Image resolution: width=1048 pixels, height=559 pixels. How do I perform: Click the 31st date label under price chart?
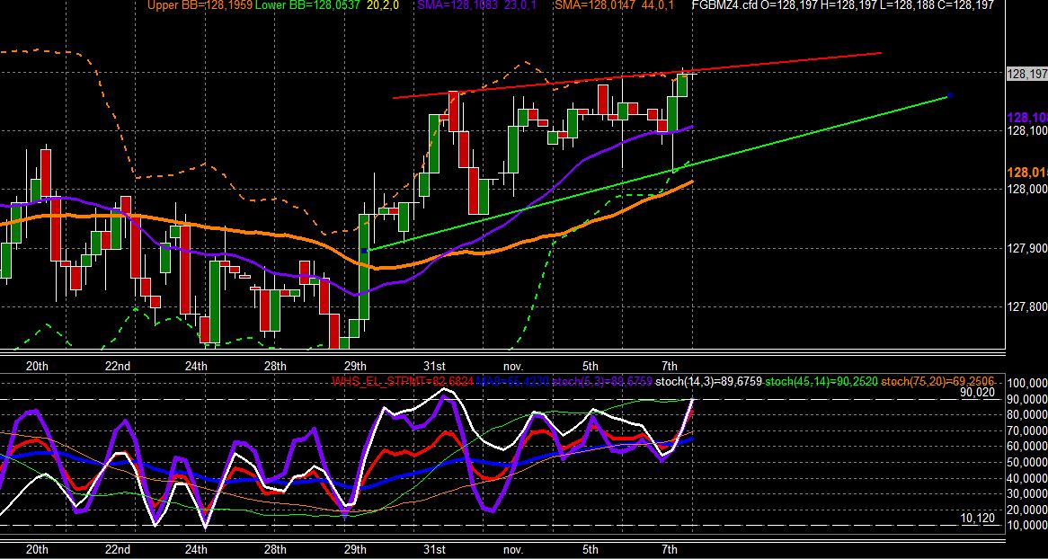coord(434,367)
